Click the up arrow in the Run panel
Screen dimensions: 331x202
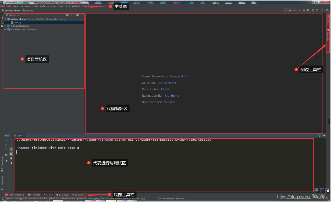(11, 140)
